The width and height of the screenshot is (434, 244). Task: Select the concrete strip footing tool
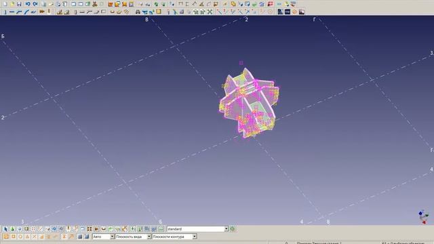pyautogui.click(x=66, y=12)
